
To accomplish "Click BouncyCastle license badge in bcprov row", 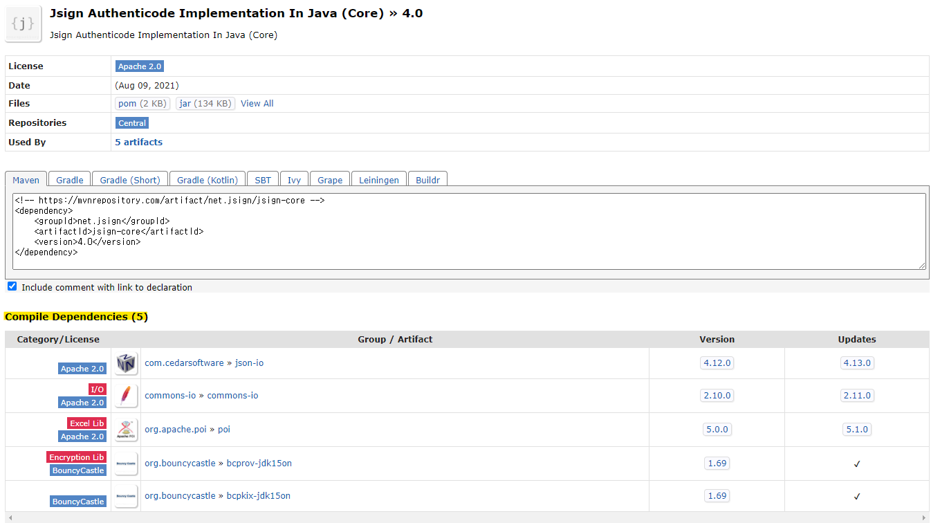I will coord(78,470).
